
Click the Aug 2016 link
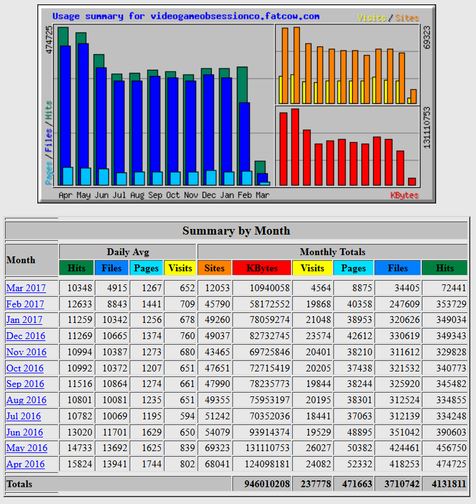(26, 400)
